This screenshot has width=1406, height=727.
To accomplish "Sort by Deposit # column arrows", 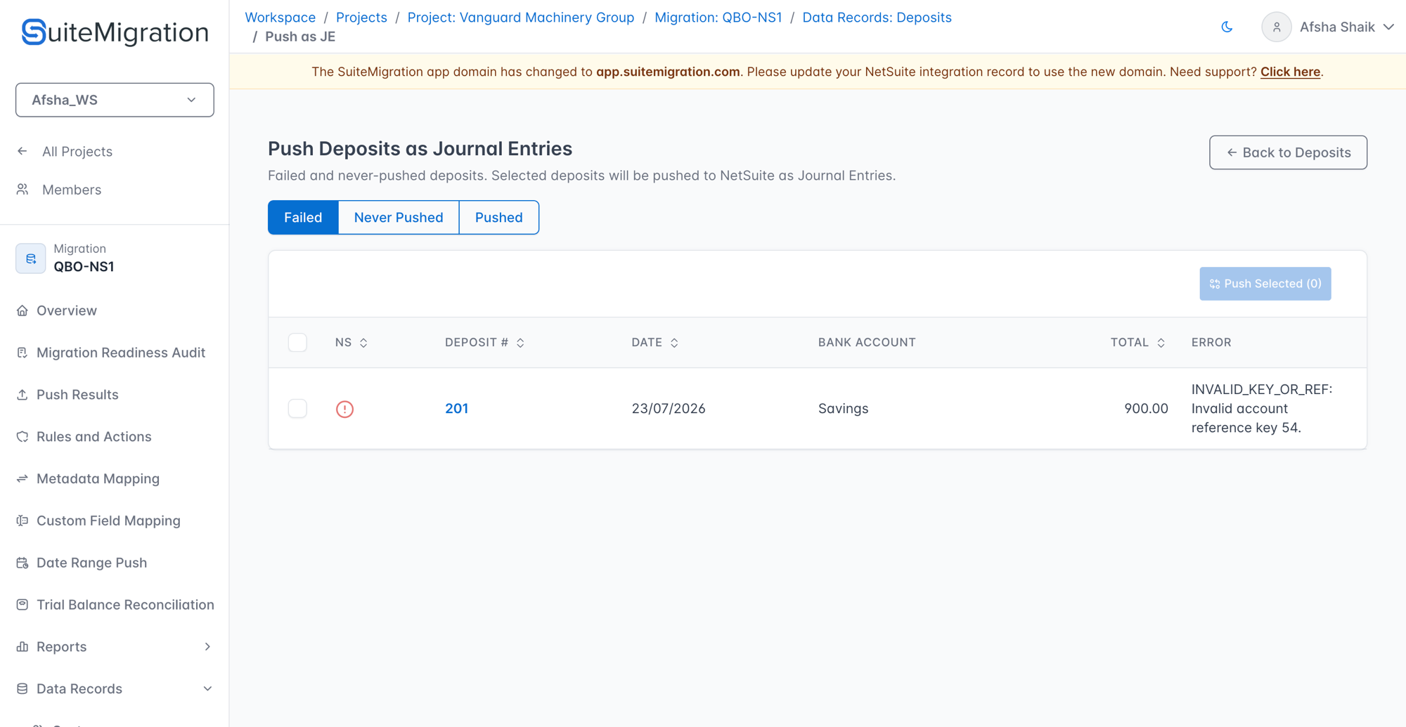I will click(x=520, y=343).
